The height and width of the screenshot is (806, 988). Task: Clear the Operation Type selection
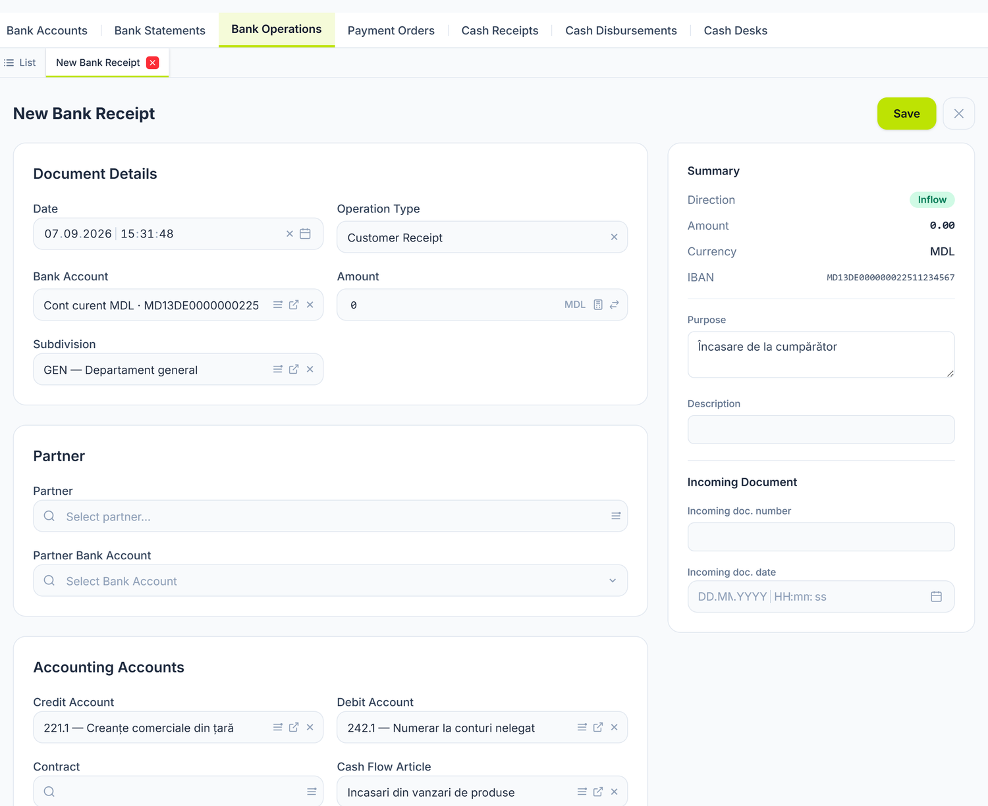point(614,237)
